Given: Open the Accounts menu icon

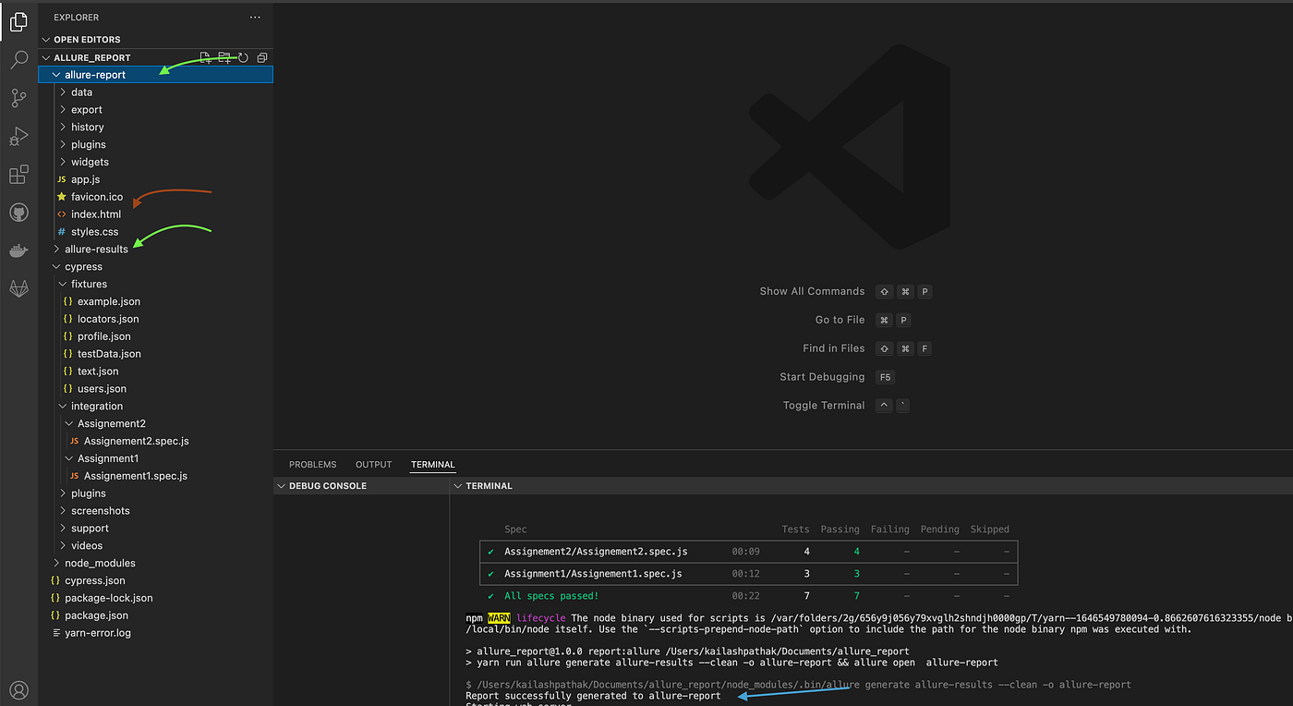Looking at the screenshot, I should pos(18,689).
